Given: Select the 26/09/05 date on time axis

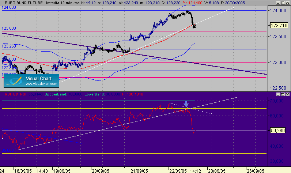Looking at the screenshot, I should click(x=256, y=171).
